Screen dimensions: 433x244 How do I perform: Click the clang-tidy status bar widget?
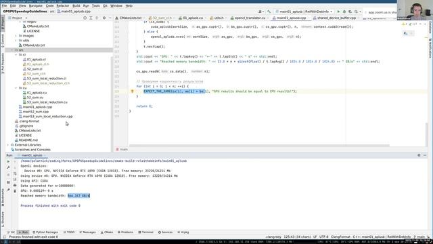[x=273, y=237]
